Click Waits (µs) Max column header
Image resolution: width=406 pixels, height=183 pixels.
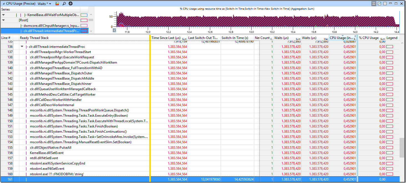coord(315,38)
